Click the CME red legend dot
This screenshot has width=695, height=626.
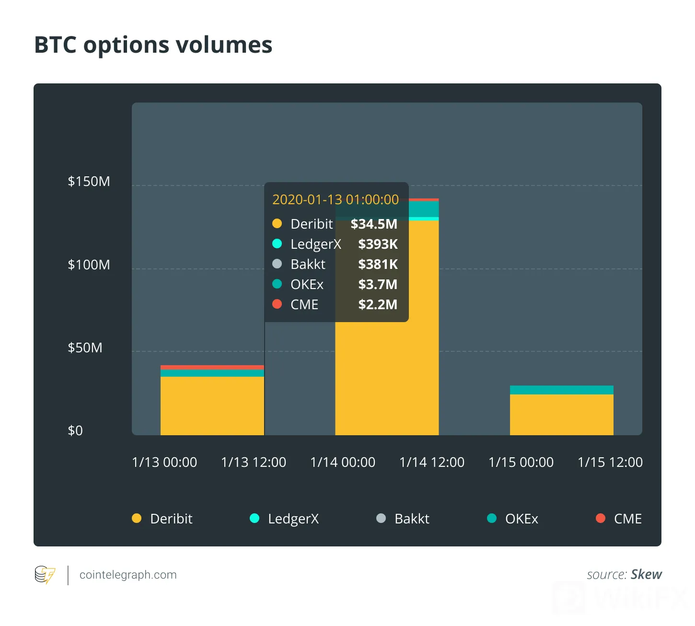pos(601,518)
